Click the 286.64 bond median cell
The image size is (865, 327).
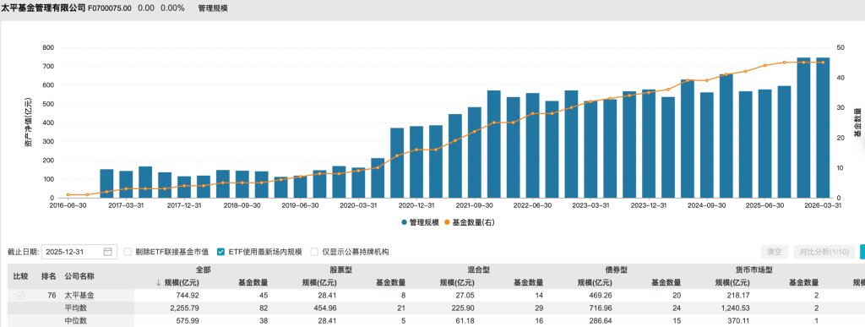pos(601,320)
